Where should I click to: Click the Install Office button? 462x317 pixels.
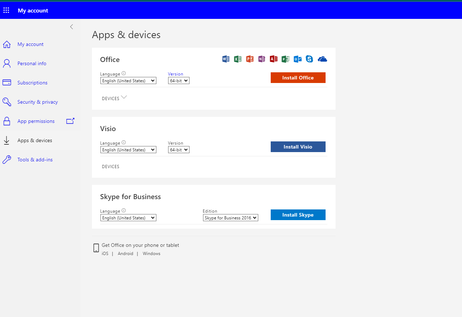click(x=298, y=78)
